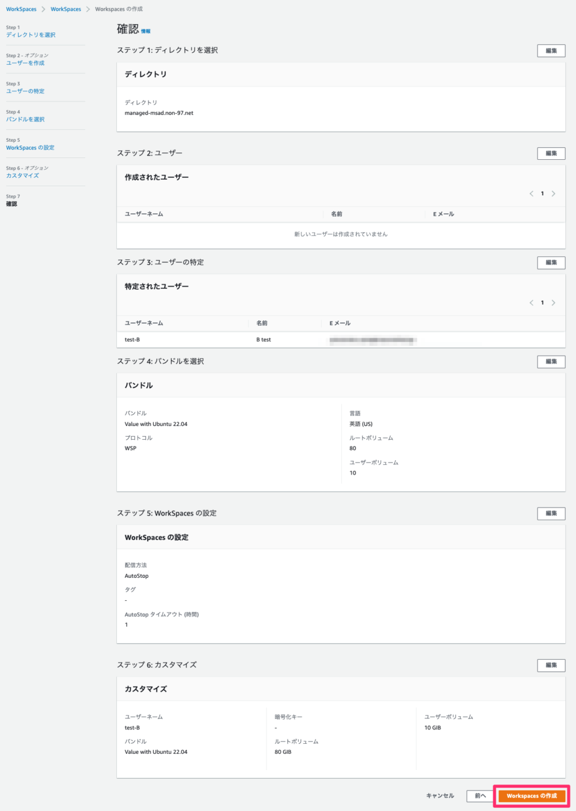Click 編集 for ステップ 3: ユーザーの特定
The image size is (576, 811).
[550, 263]
